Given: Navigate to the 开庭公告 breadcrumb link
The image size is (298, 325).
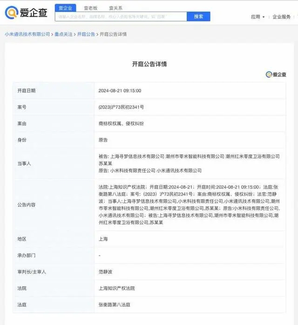Looking at the screenshot, I should coord(86,34).
